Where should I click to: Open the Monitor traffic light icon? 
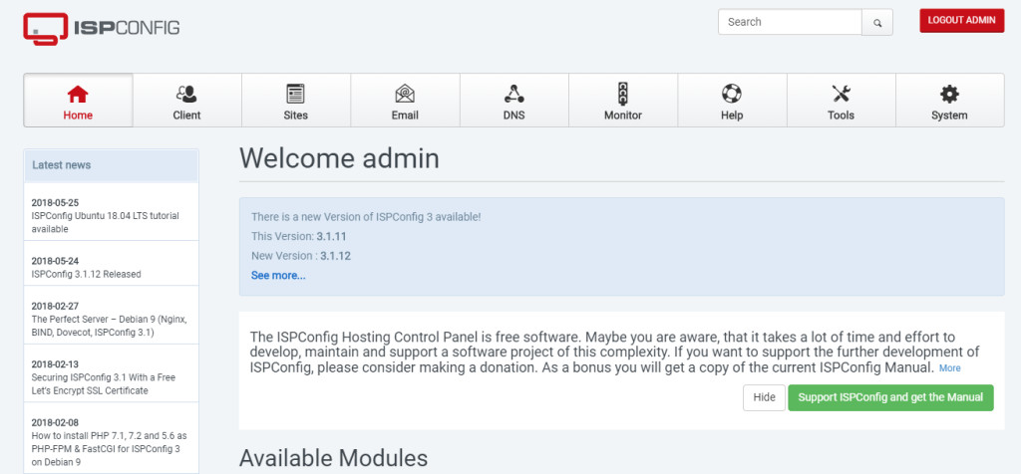(x=623, y=94)
